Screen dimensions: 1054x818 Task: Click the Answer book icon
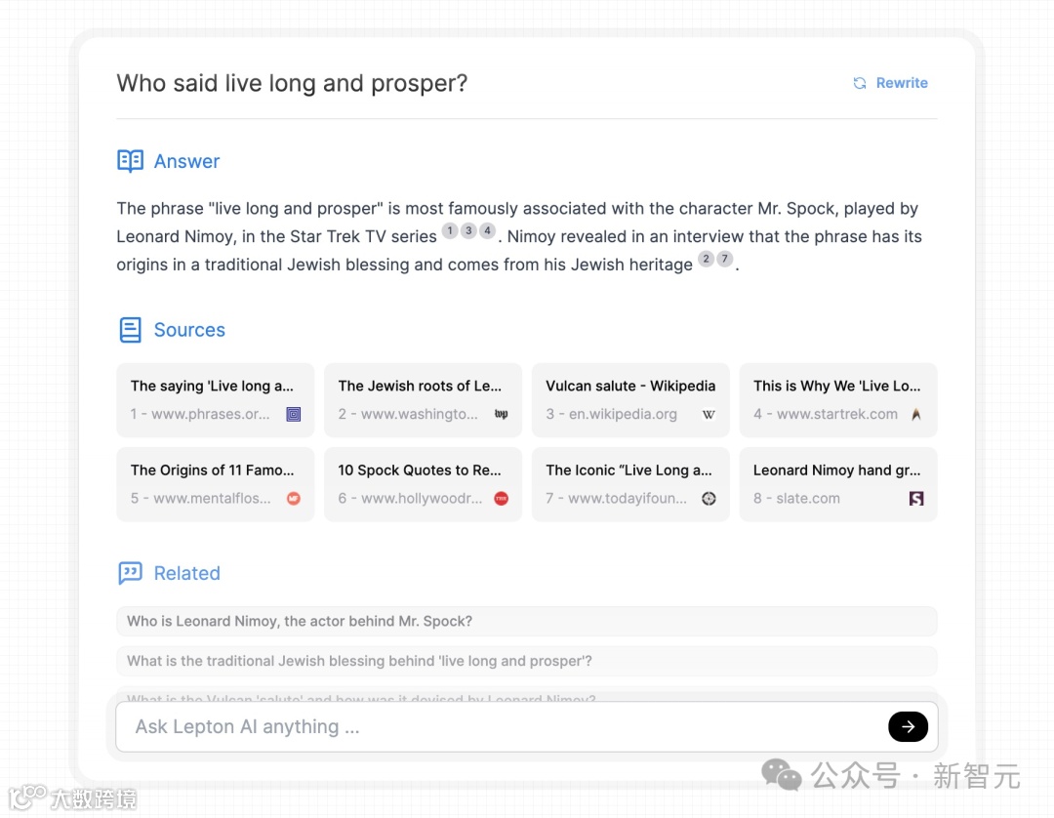(130, 161)
